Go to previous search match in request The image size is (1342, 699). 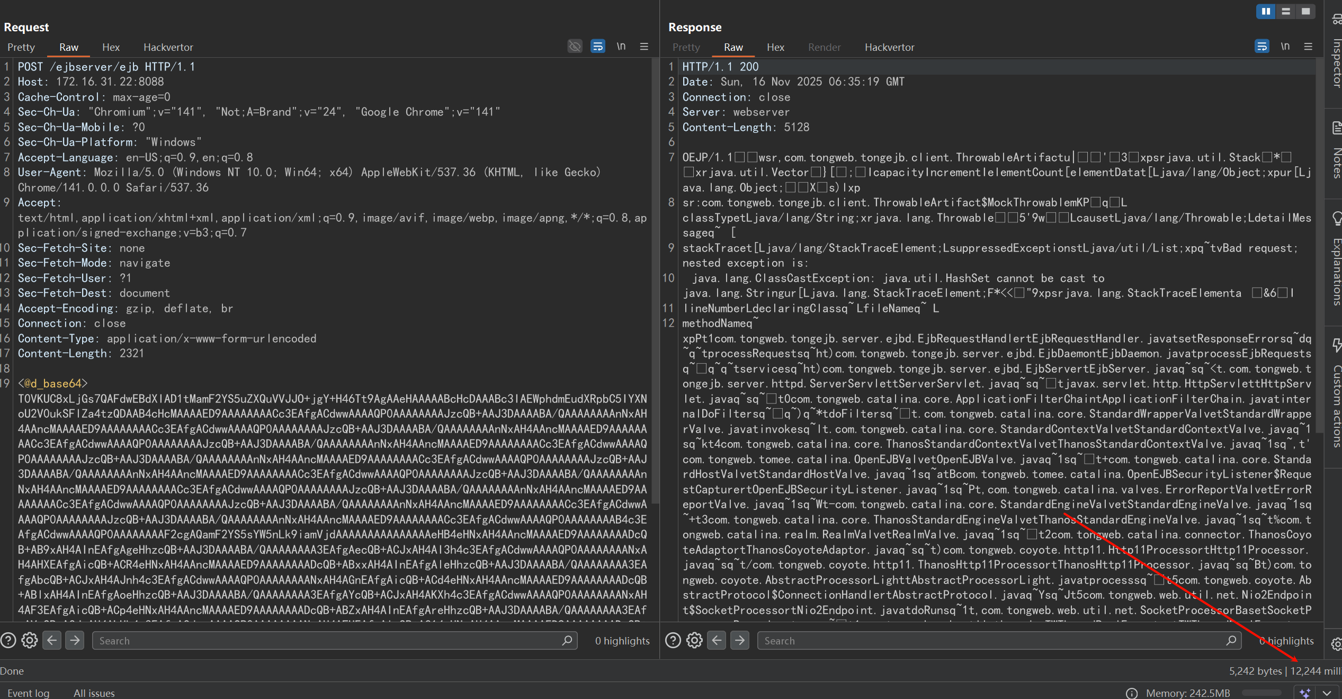pyautogui.click(x=52, y=641)
